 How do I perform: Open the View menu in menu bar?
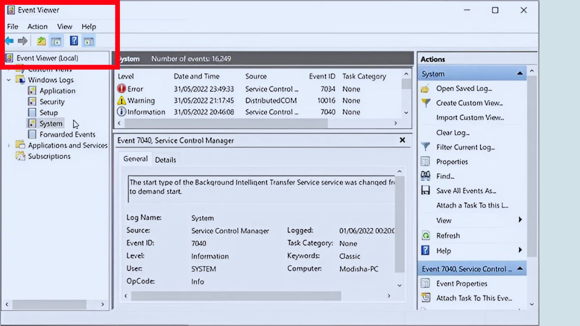[x=64, y=27]
